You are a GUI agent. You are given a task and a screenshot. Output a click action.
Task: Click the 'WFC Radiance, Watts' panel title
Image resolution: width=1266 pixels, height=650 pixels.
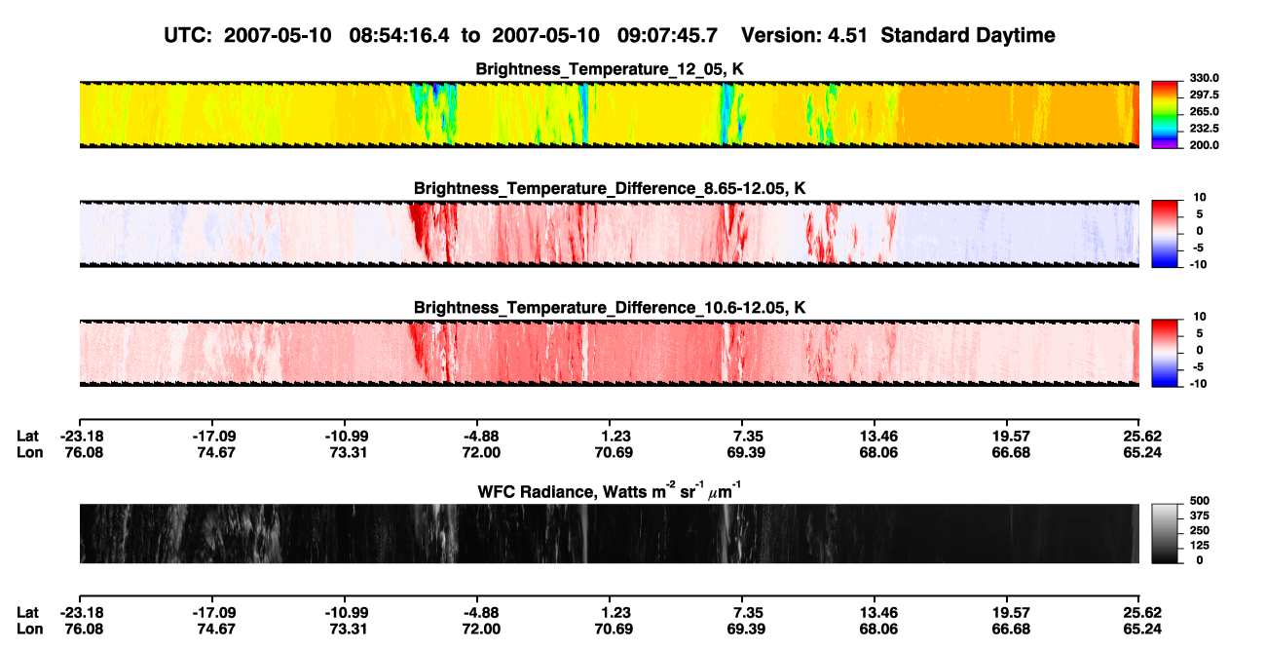click(x=610, y=491)
